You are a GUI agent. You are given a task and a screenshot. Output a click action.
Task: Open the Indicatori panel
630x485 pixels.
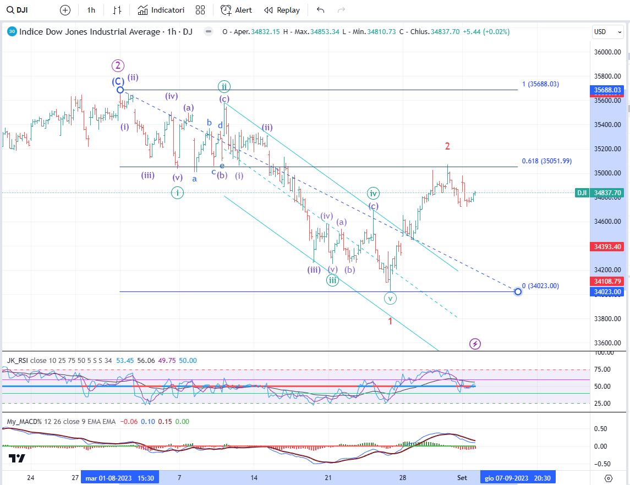[161, 10]
